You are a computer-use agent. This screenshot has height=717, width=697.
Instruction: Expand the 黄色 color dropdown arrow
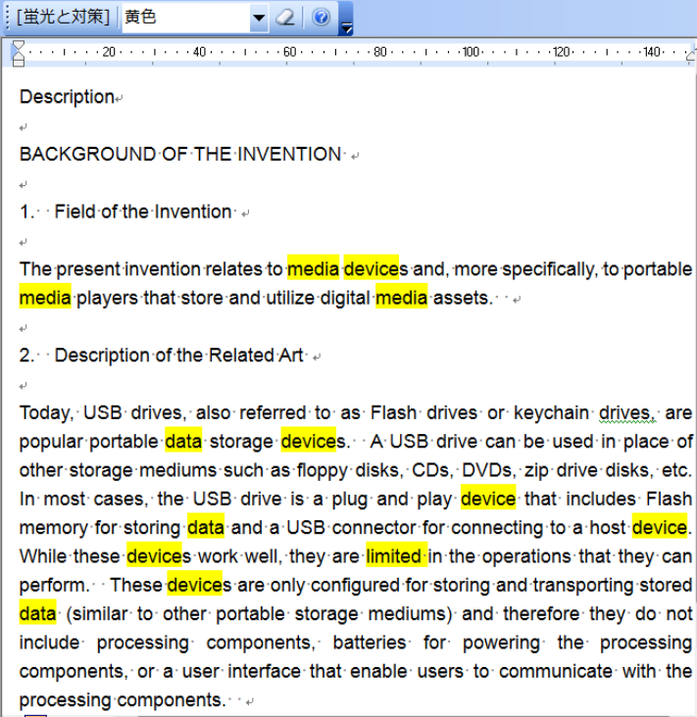(x=259, y=18)
